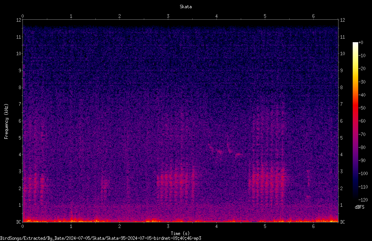Viewport: 372px width, 241px height.
Task: Click the "8" tick on left frequency axis
Action: 20,88
